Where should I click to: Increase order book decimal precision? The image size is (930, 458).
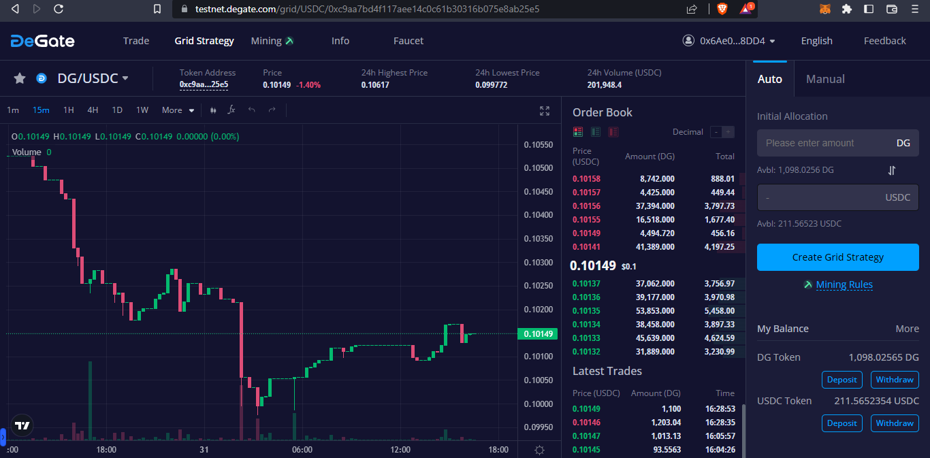(728, 132)
